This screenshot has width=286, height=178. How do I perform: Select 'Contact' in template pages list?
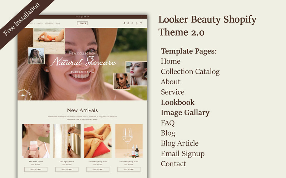click(x=173, y=164)
